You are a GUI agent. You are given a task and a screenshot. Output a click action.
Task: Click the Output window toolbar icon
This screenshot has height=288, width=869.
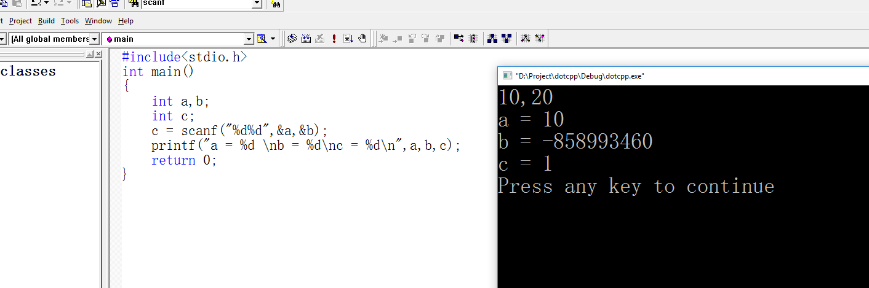pyautogui.click(x=100, y=4)
